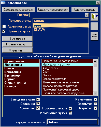Select 'Доверенность покупателя' in object list
Viewport: 101px width, 127px height.
click(x=67, y=86)
